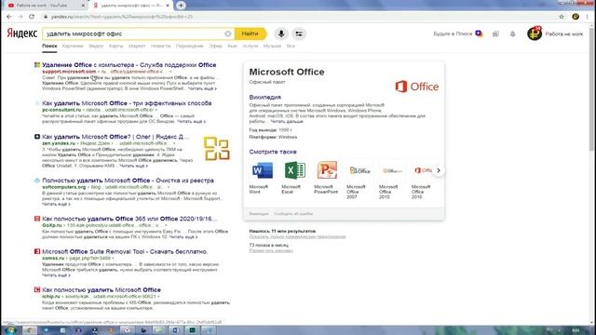Switch to the Переводчик category
This screenshot has height=335, width=596.
coord(190,46)
